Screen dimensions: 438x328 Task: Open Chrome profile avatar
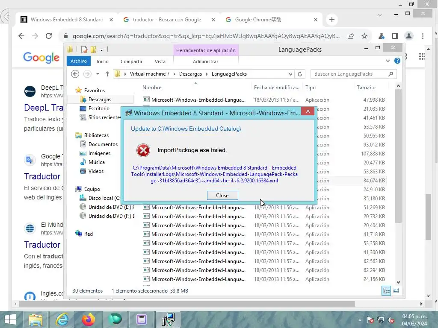(x=408, y=36)
